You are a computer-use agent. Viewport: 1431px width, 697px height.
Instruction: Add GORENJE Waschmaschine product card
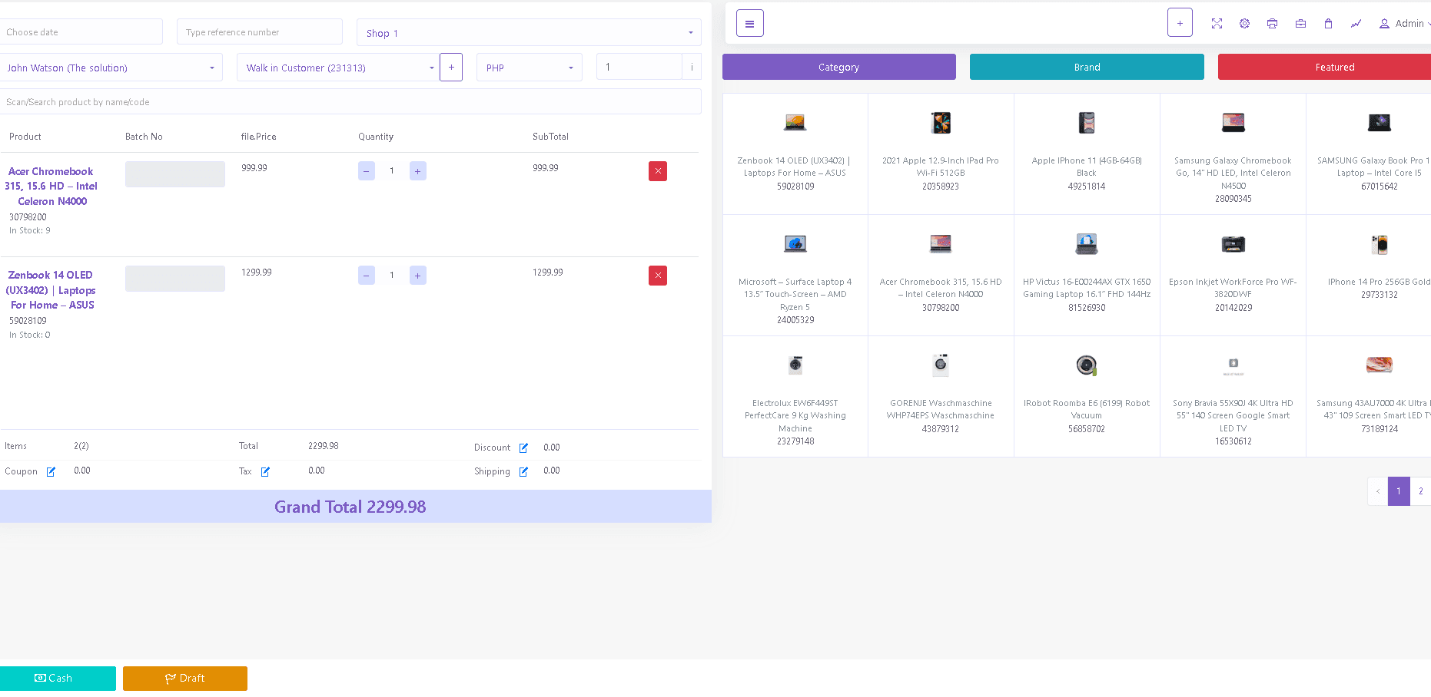(x=941, y=396)
